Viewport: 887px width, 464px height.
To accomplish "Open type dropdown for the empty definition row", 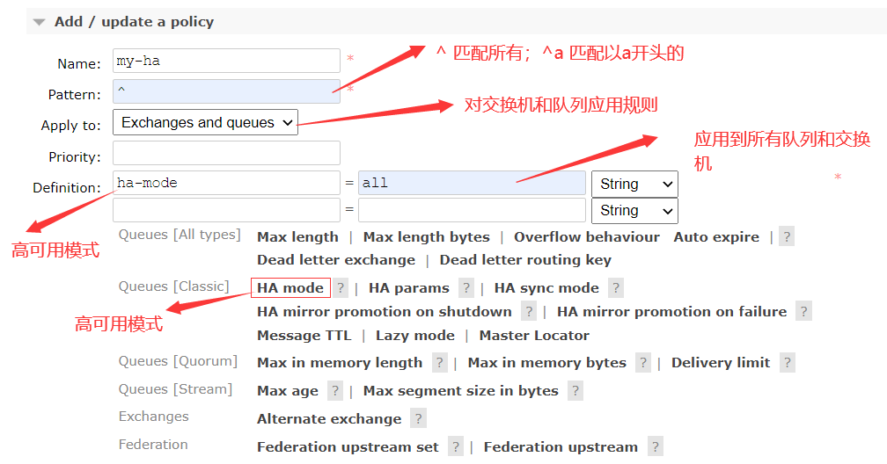I will click(x=634, y=211).
